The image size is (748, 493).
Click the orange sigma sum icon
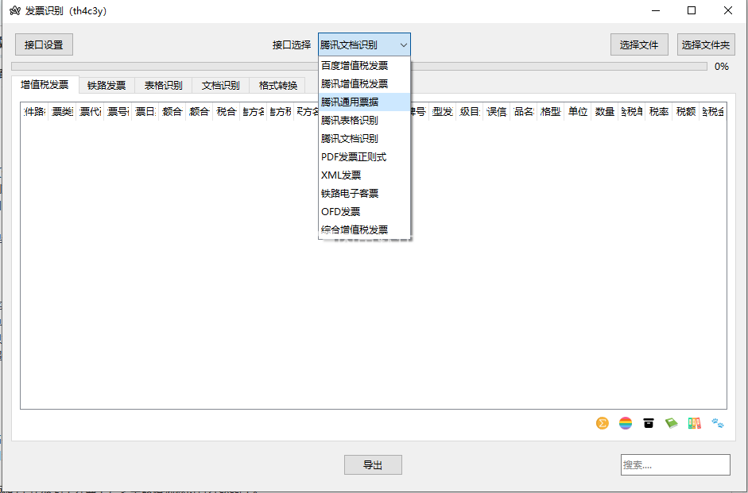click(603, 423)
